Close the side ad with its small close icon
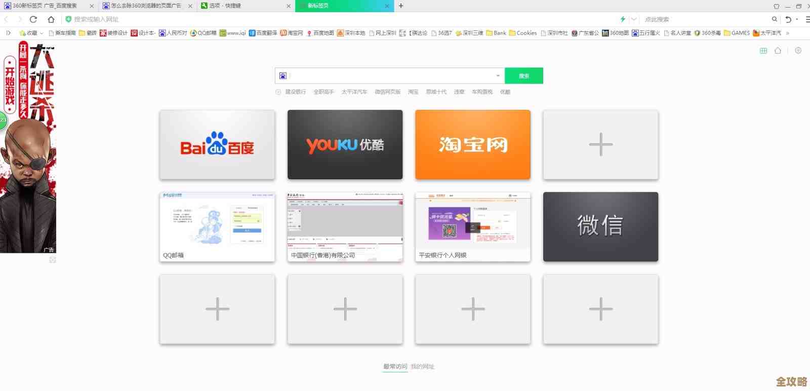This screenshot has width=810, height=391. coord(53,260)
